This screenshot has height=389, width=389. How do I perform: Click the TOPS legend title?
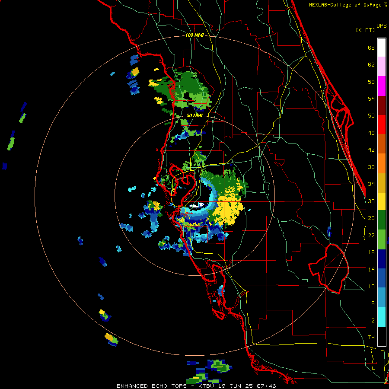[380, 26]
